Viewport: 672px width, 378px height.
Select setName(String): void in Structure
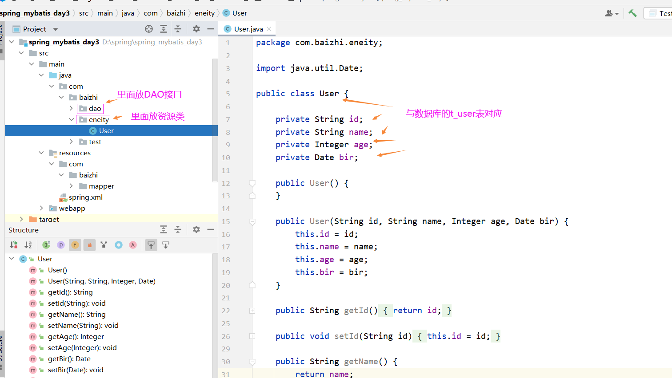[83, 325]
